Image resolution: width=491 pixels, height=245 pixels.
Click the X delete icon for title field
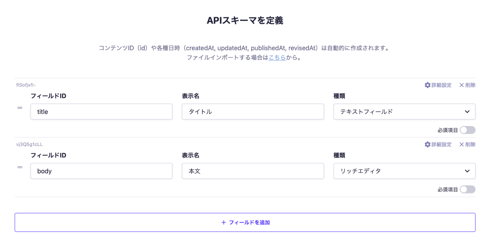click(462, 85)
